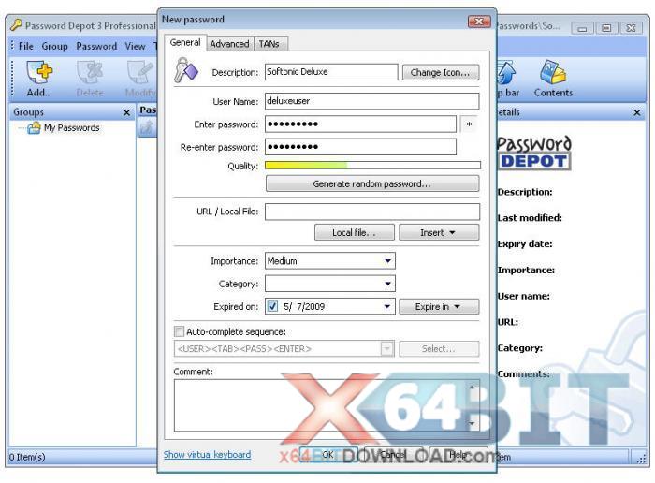This screenshot has height=483, width=655.
Task: Click in the URL / Local File field
Action: [x=372, y=212]
